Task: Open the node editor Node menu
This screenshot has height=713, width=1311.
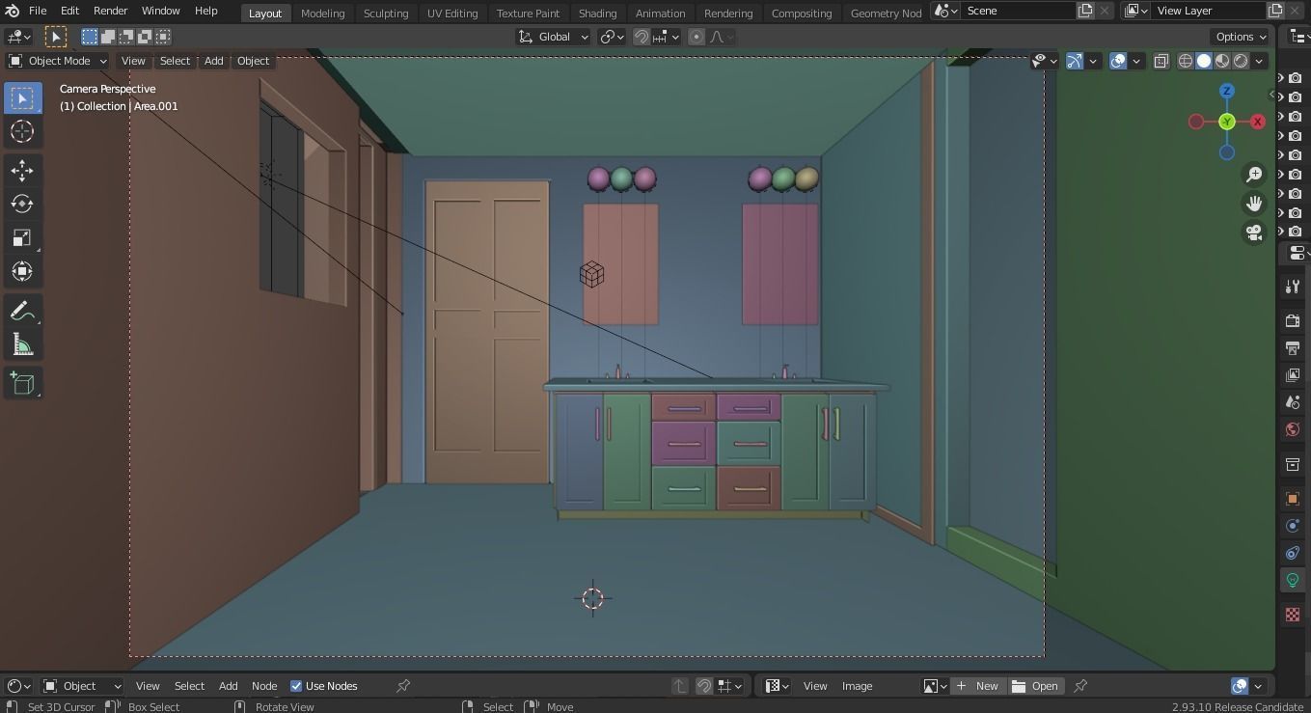Action: [264, 686]
